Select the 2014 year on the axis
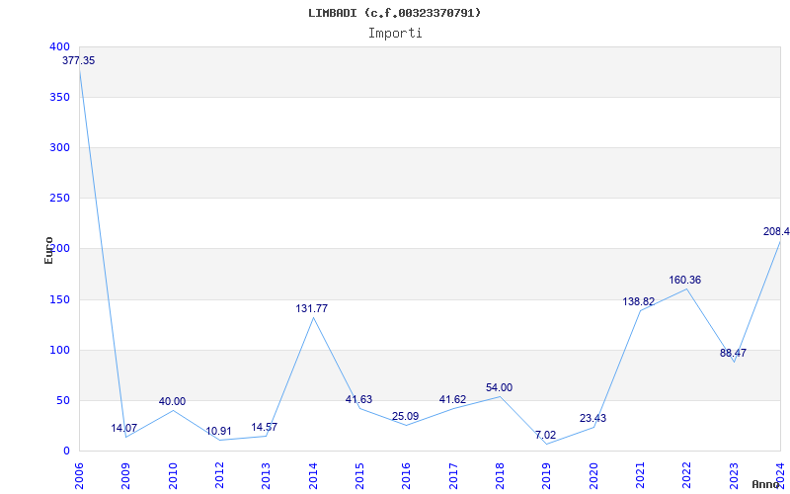This screenshot has height=494, width=790. (x=313, y=476)
